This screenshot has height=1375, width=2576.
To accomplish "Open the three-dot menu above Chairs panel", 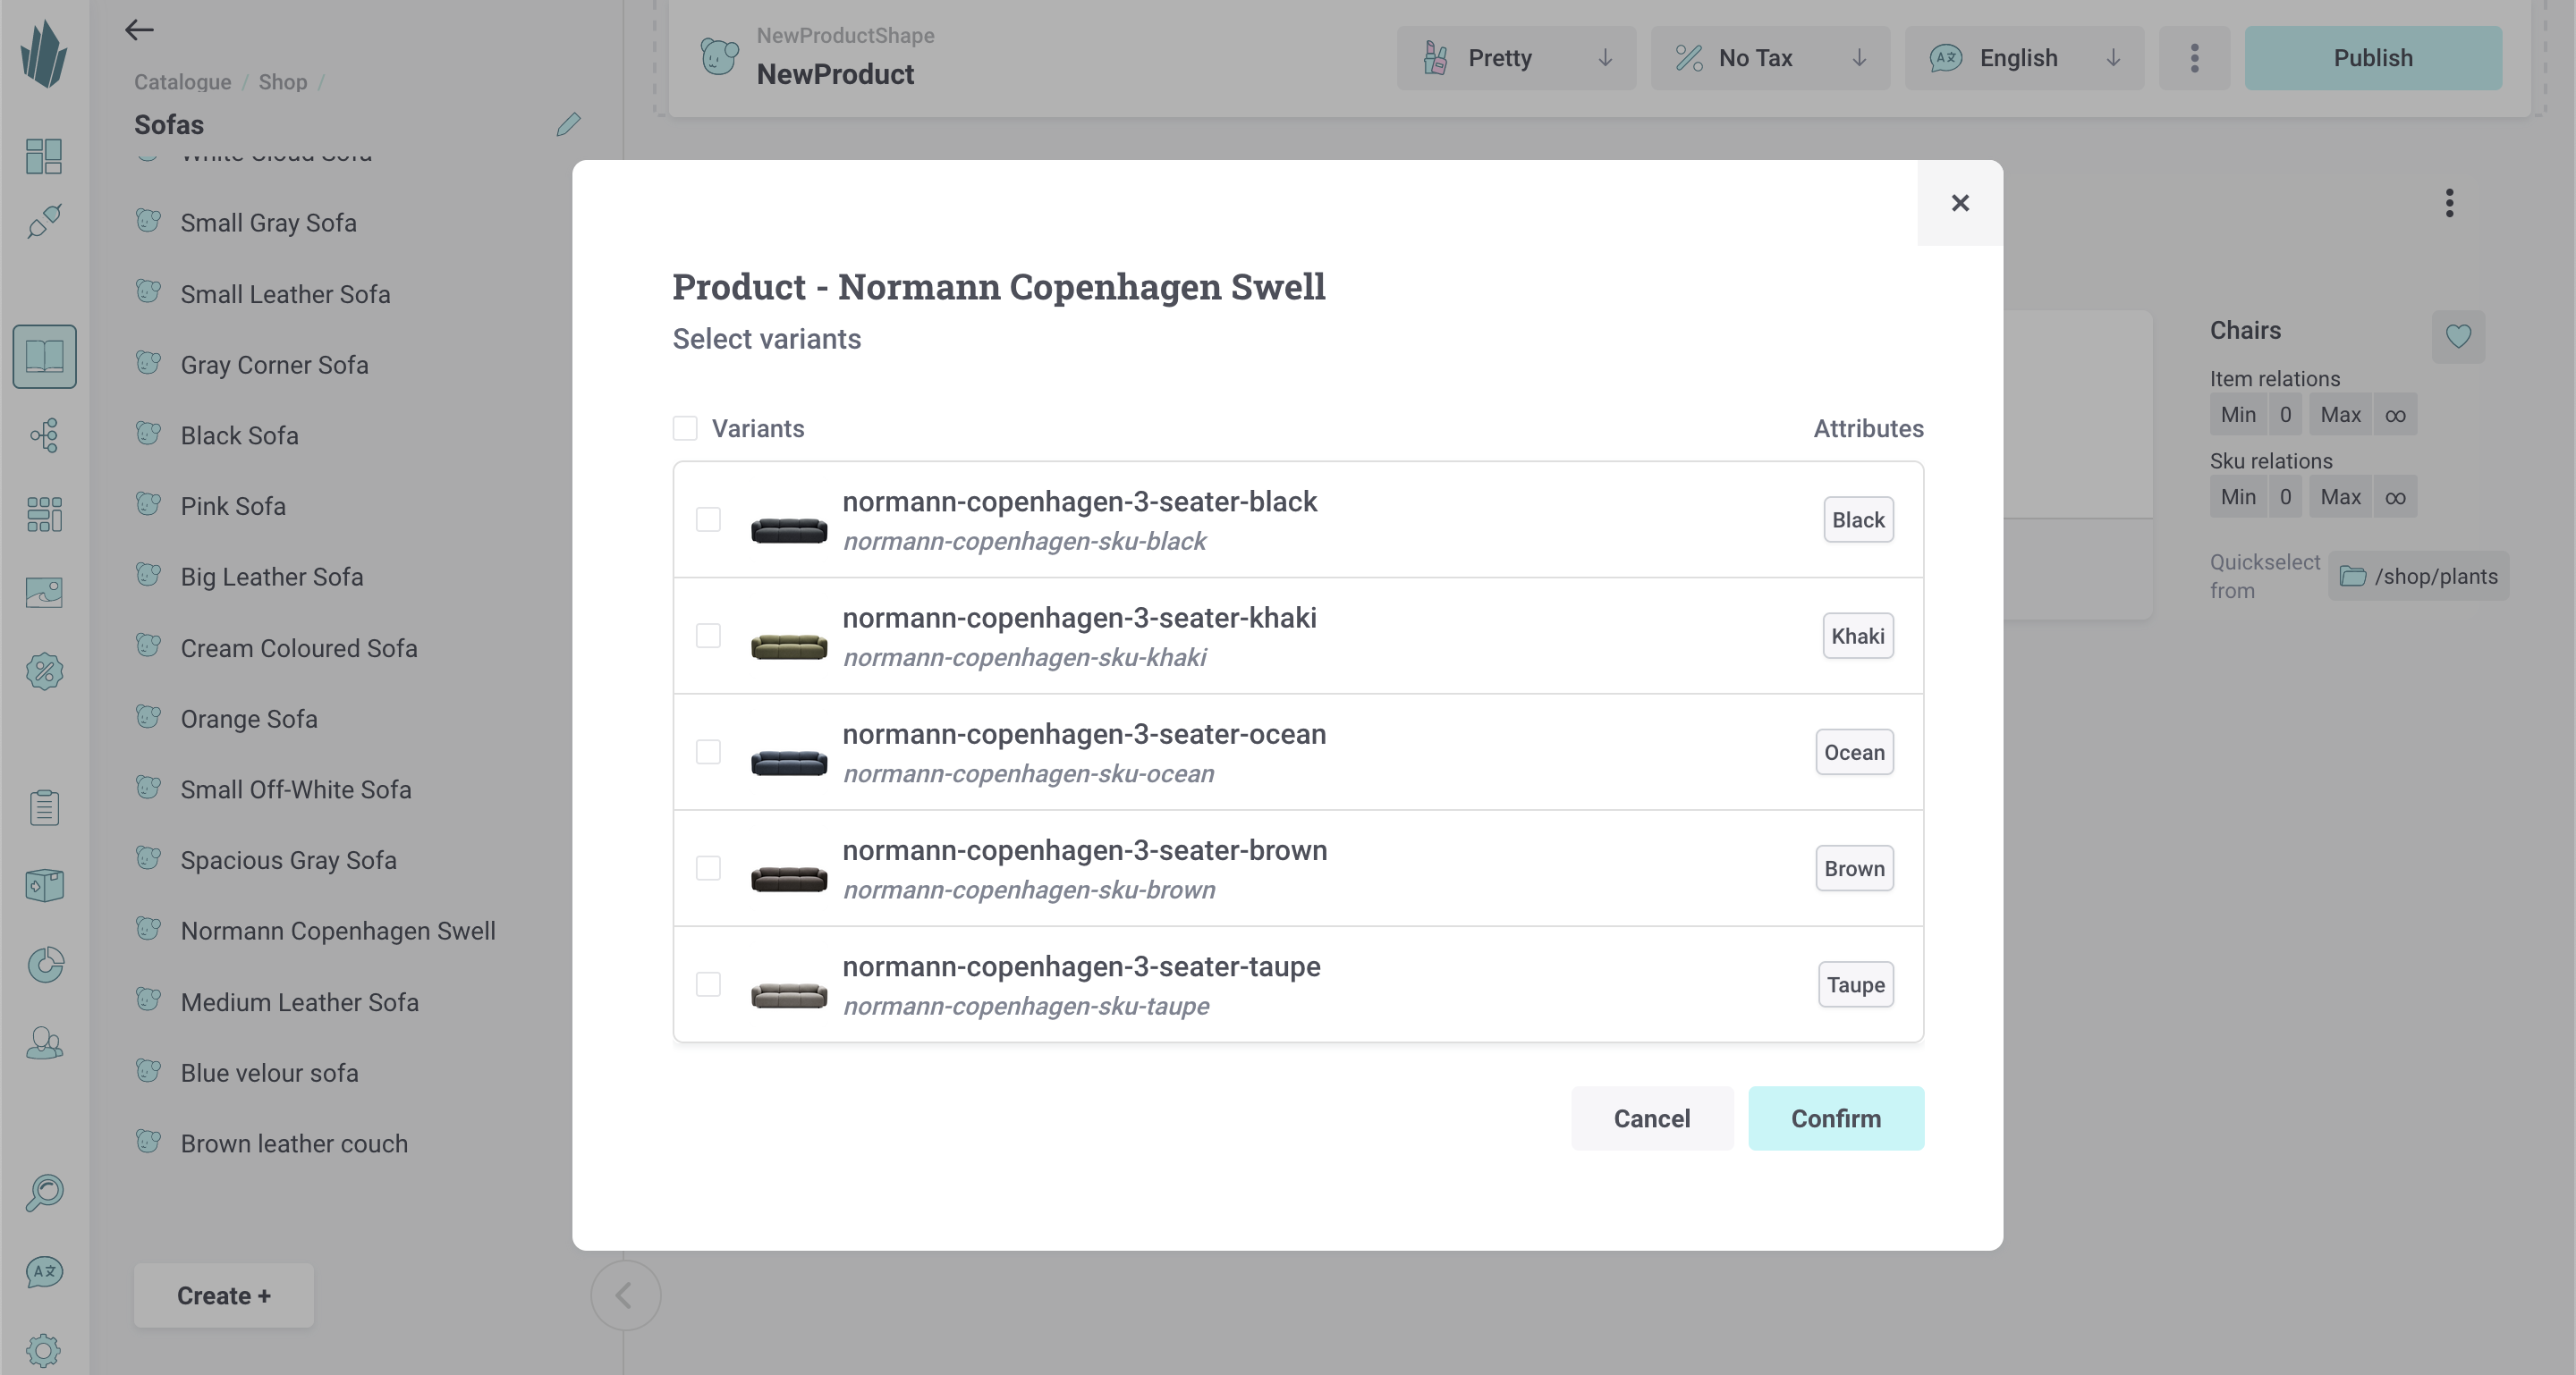I will pyautogui.click(x=2449, y=203).
